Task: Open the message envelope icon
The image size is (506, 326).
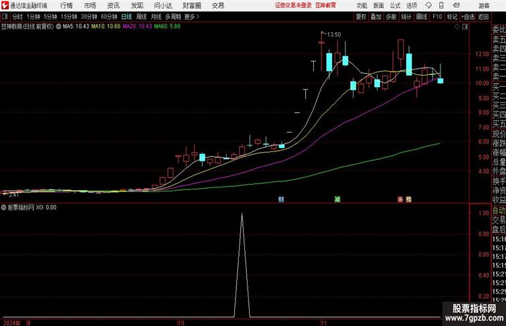Action: [456, 5]
